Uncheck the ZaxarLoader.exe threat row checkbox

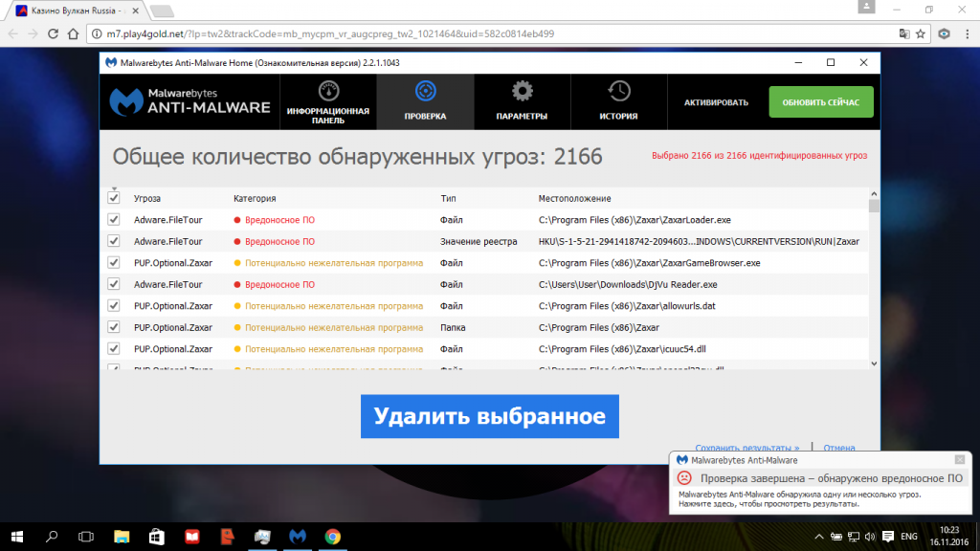tap(113, 220)
